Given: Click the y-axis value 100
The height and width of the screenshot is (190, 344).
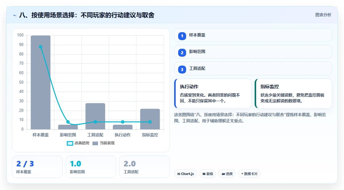Looking at the screenshot, I should [20, 35].
